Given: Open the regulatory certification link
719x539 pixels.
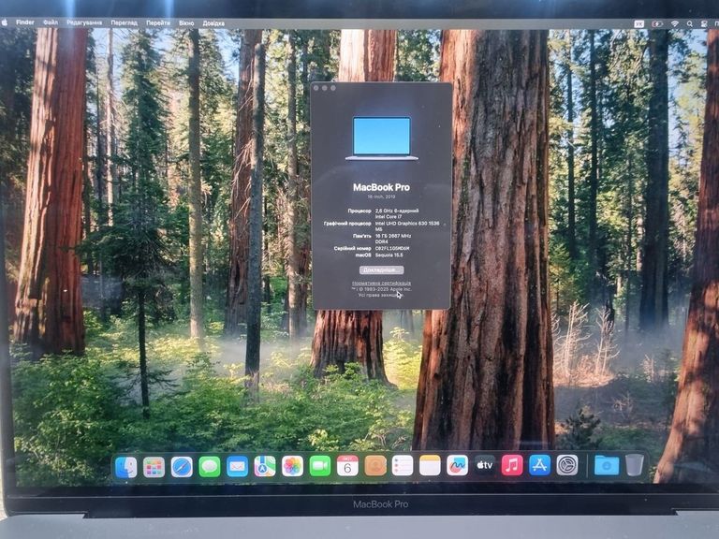Looking at the screenshot, I should (x=382, y=284).
